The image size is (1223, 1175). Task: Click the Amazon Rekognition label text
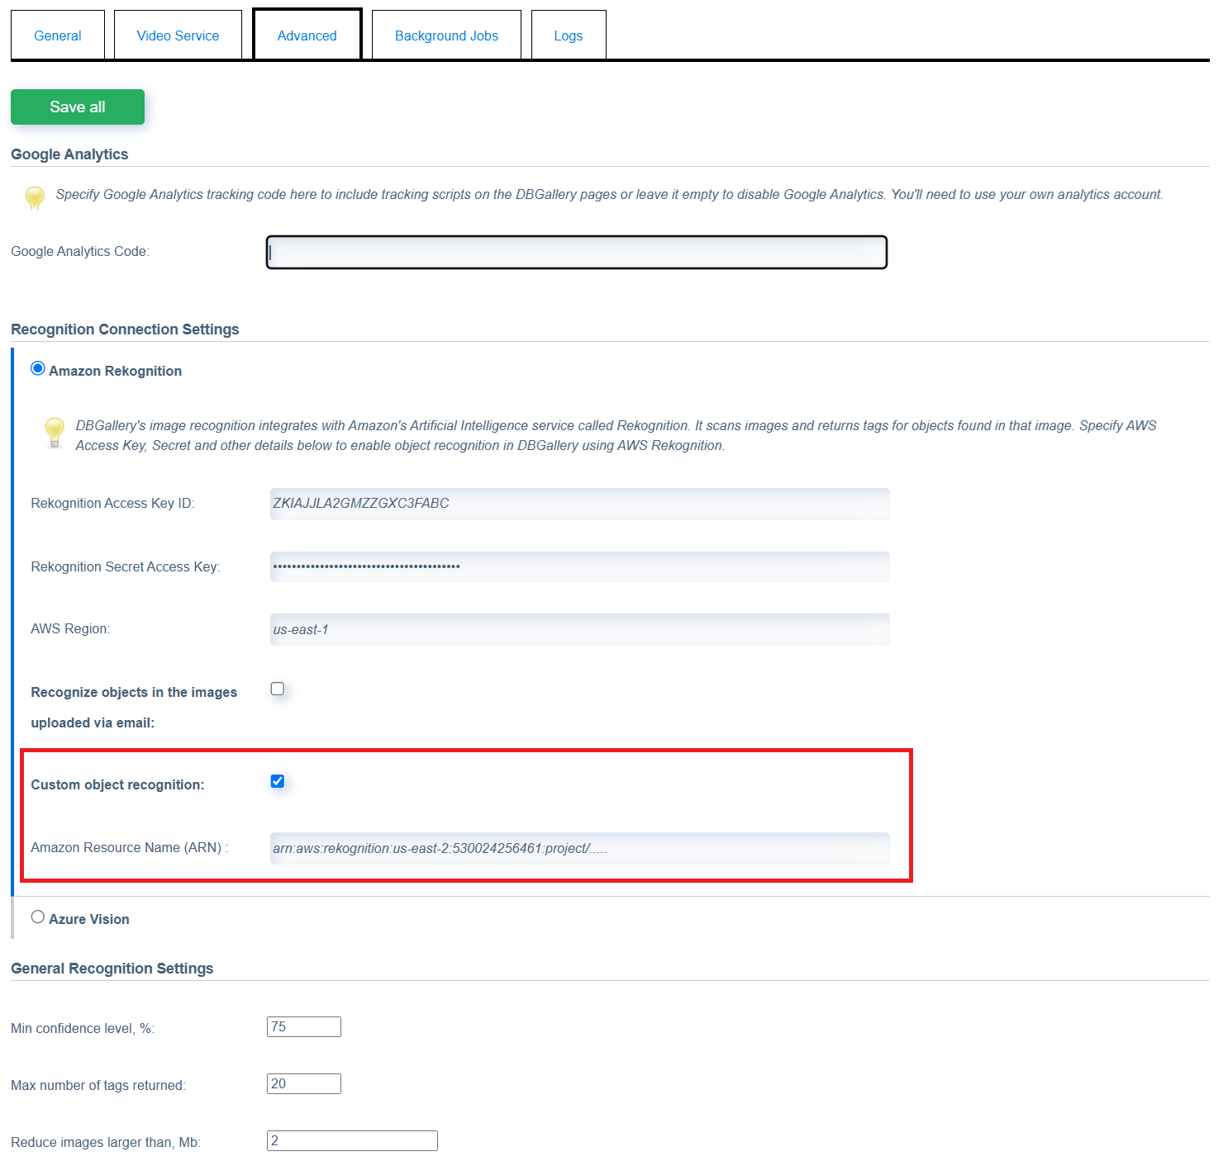click(x=116, y=372)
